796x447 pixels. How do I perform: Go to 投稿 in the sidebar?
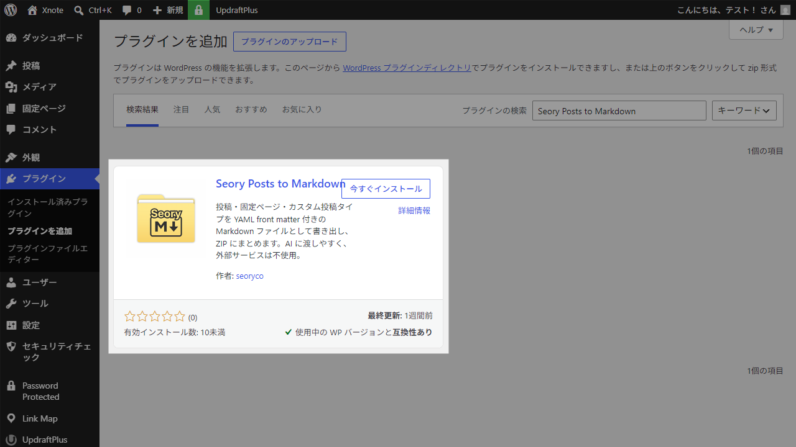pos(50,66)
